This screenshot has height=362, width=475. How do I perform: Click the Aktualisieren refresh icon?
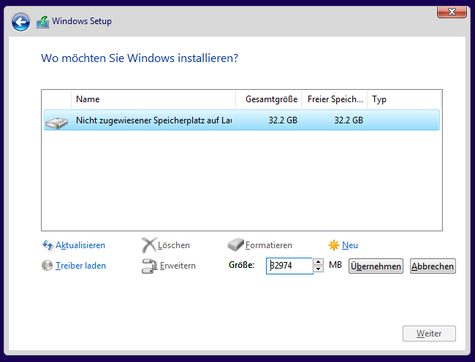[47, 245]
